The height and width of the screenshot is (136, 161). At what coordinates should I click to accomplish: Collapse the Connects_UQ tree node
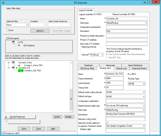pyautogui.click(x=8, y=68)
